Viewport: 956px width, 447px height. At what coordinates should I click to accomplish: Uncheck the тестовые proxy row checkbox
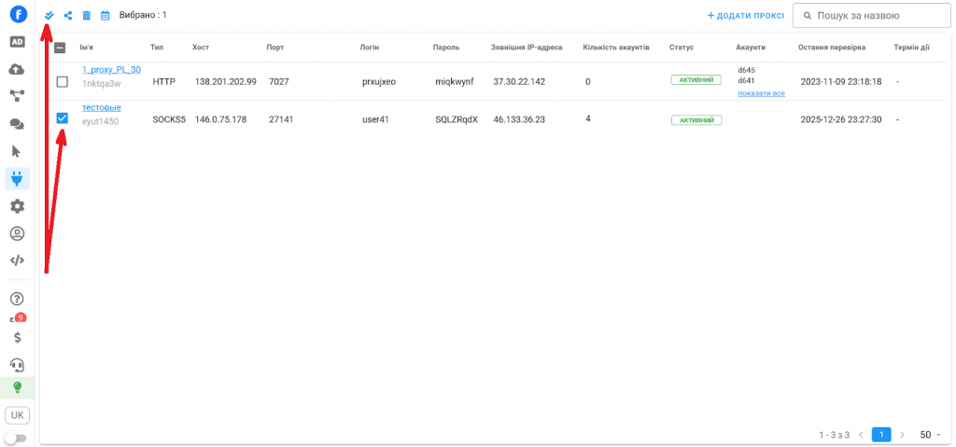pyautogui.click(x=63, y=119)
